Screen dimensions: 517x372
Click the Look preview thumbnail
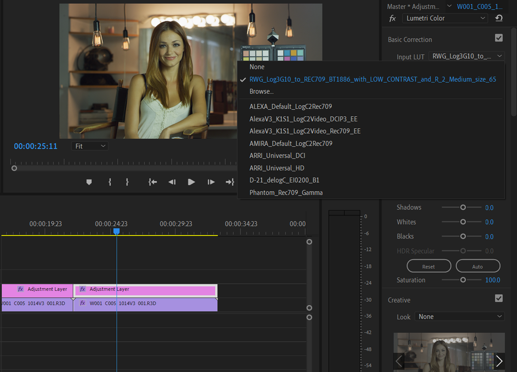(449, 352)
